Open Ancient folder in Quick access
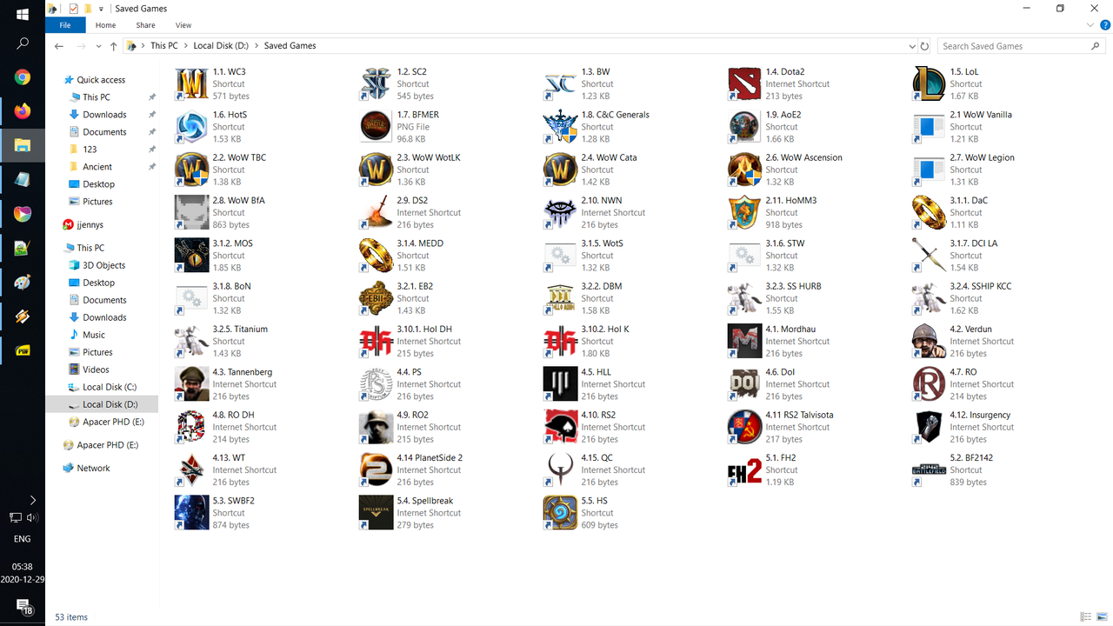The height and width of the screenshot is (626, 1113). pyautogui.click(x=97, y=167)
